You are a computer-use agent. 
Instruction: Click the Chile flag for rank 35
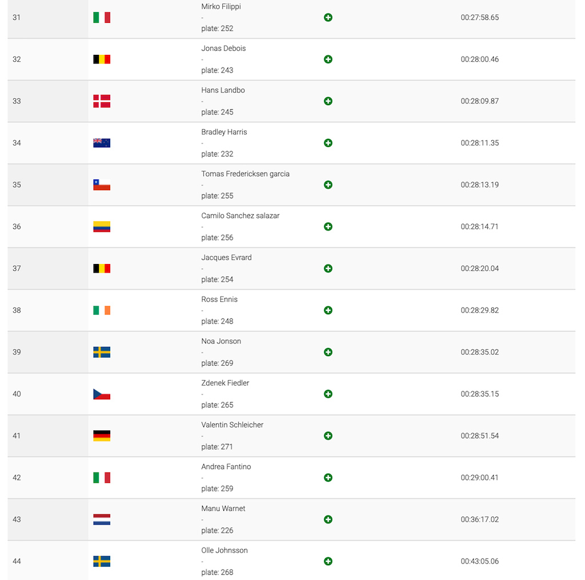[x=102, y=185]
